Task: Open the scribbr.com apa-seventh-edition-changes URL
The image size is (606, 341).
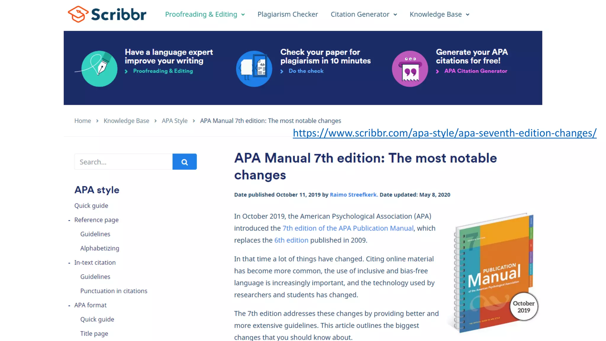Action: (x=445, y=133)
